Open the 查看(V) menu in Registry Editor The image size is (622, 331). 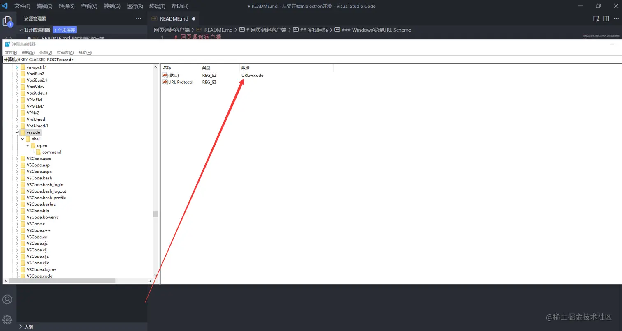pos(46,53)
